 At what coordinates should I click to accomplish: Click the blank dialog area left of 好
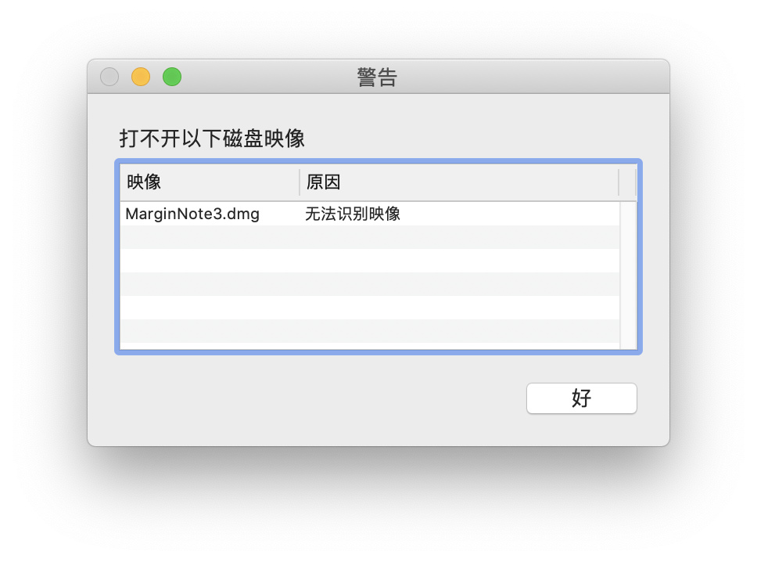point(318,398)
